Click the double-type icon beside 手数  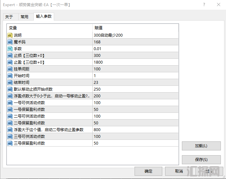[10, 49]
